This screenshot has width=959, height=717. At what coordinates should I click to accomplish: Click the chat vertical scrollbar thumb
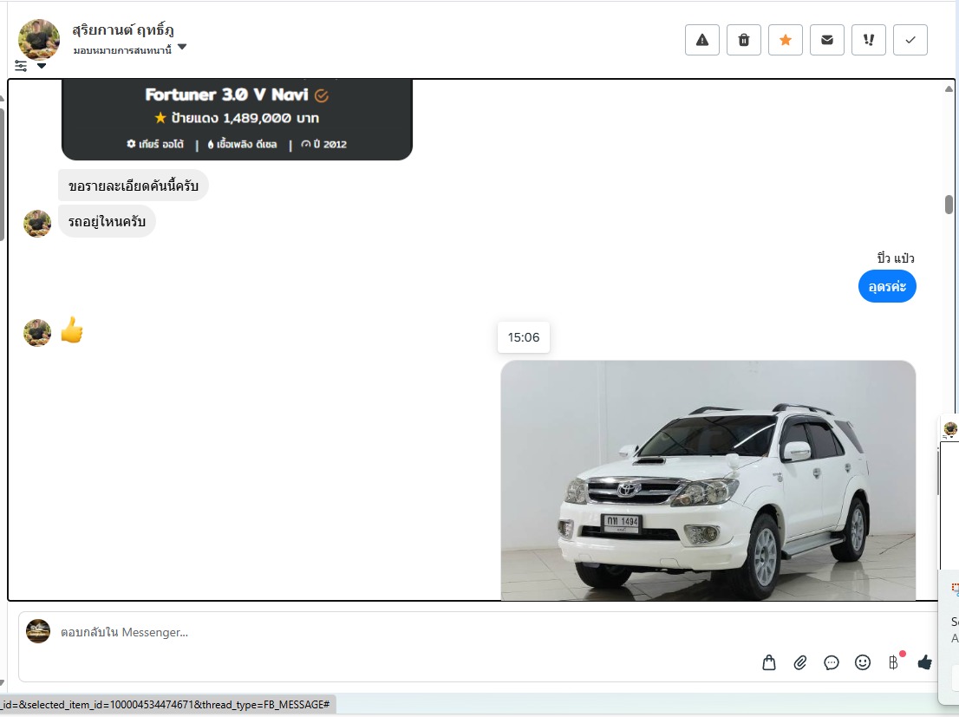click(x=949, y=205)
